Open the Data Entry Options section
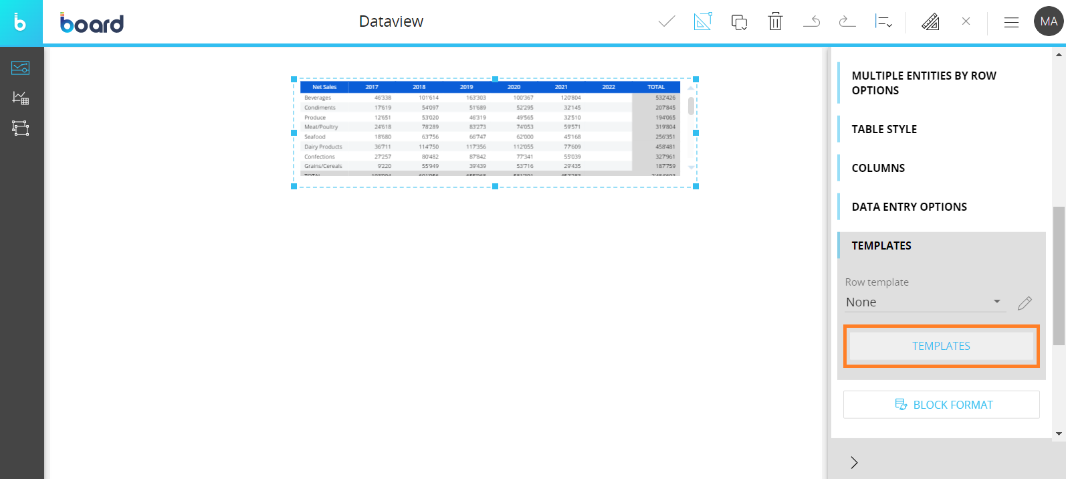This screenshot has height=479, width=1066. pos(909,207)
